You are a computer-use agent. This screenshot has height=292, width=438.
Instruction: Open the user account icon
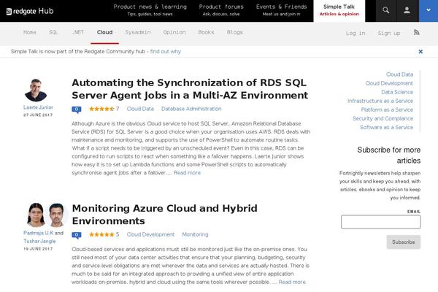coord(407,11)
